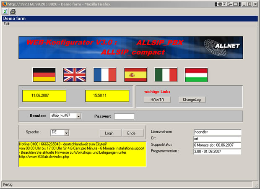Open the ChangeLog button
The image size is (260, 189).
coord(192,100)
